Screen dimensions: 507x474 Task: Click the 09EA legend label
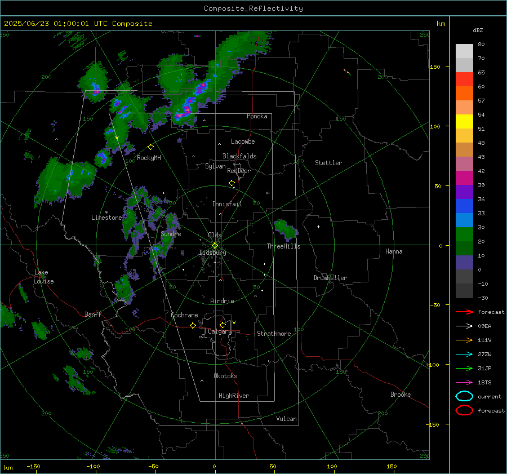(484, 326)
